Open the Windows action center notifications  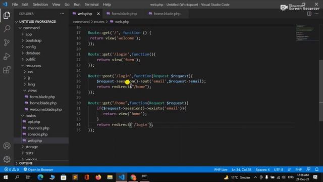pyautogui.click(x=315, y=177)
